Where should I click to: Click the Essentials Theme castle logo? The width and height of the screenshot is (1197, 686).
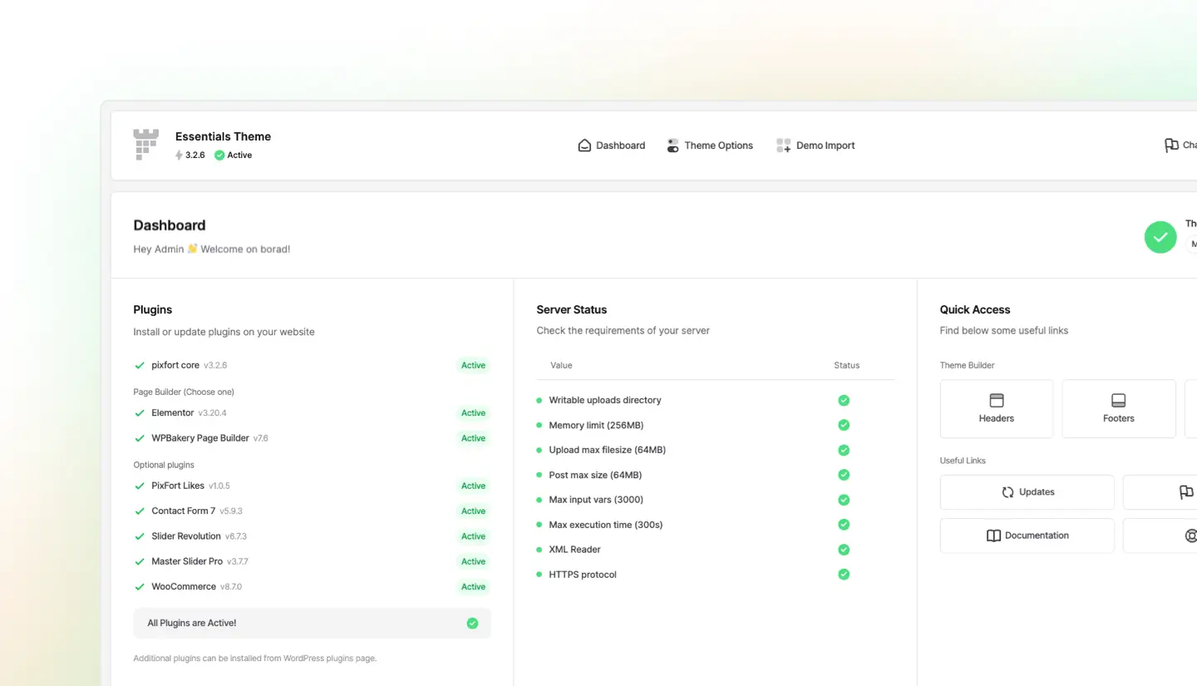145,145
